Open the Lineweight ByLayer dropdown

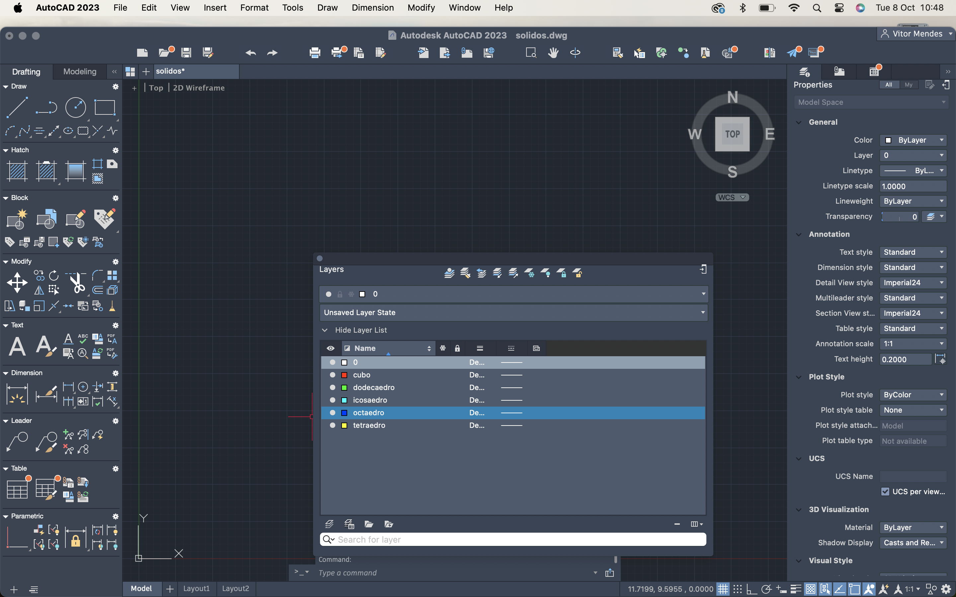pos(913,201)
